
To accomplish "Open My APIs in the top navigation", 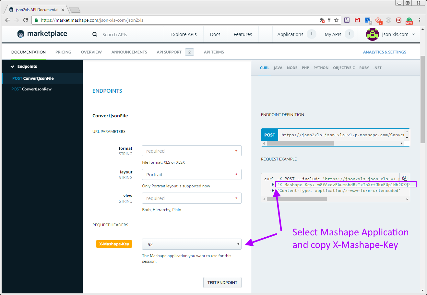I will [x=333, y=34].
